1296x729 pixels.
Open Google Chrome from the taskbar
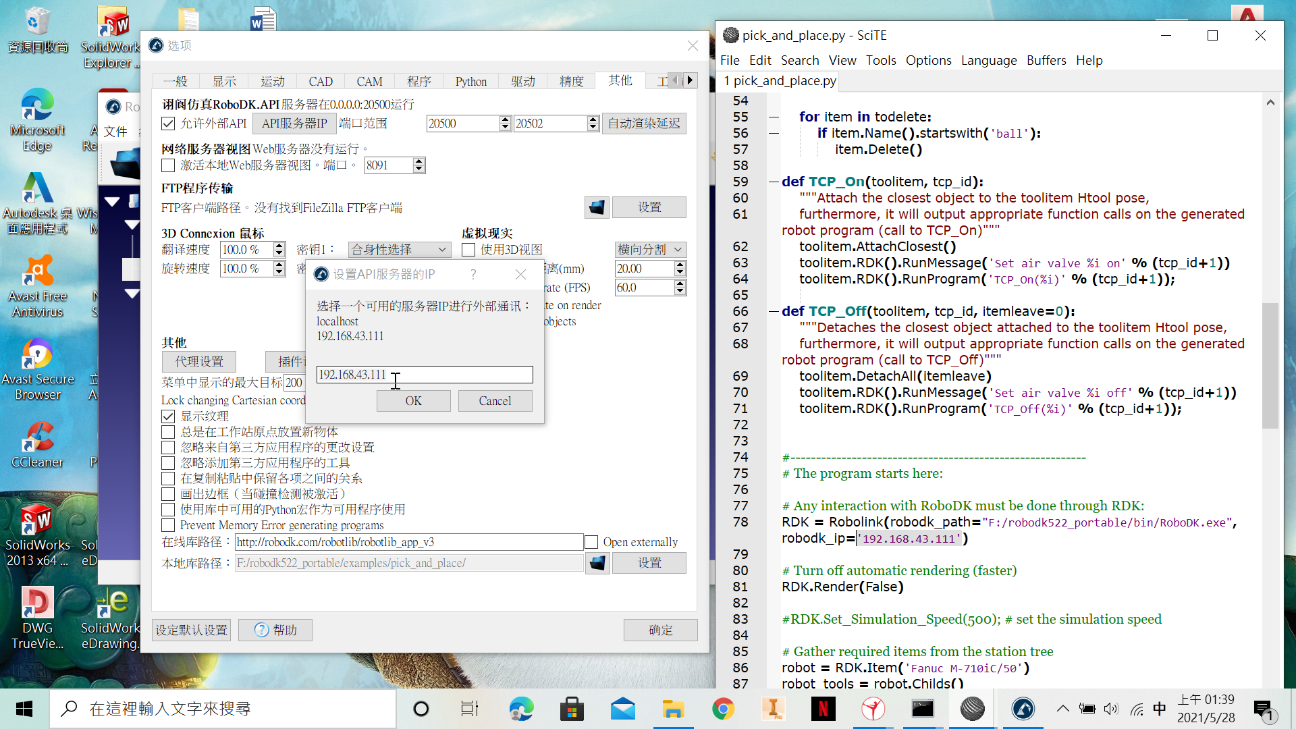(723, 709)
